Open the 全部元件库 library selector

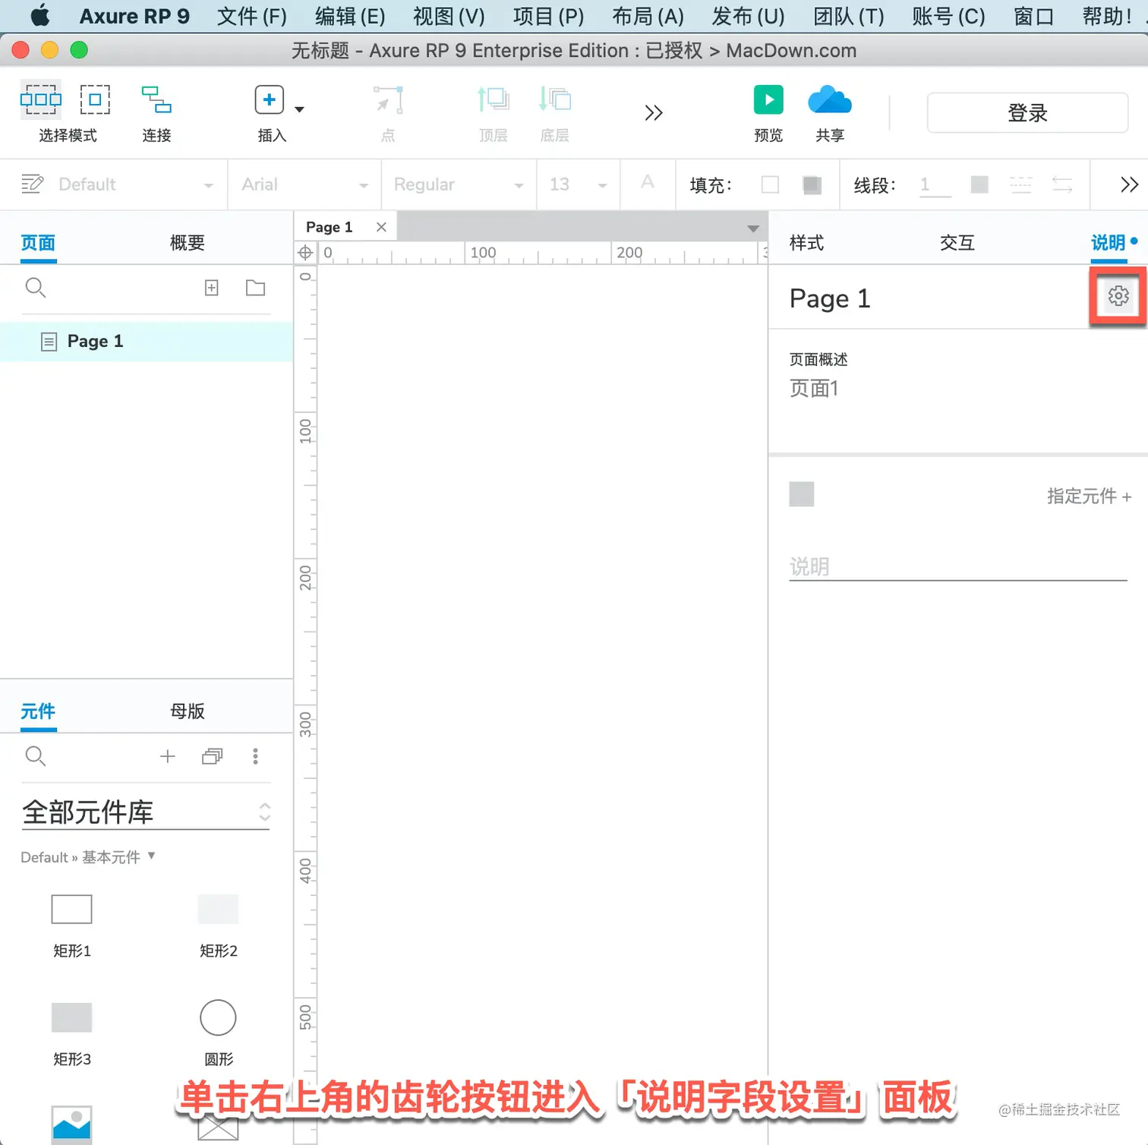tap(146, 812)
